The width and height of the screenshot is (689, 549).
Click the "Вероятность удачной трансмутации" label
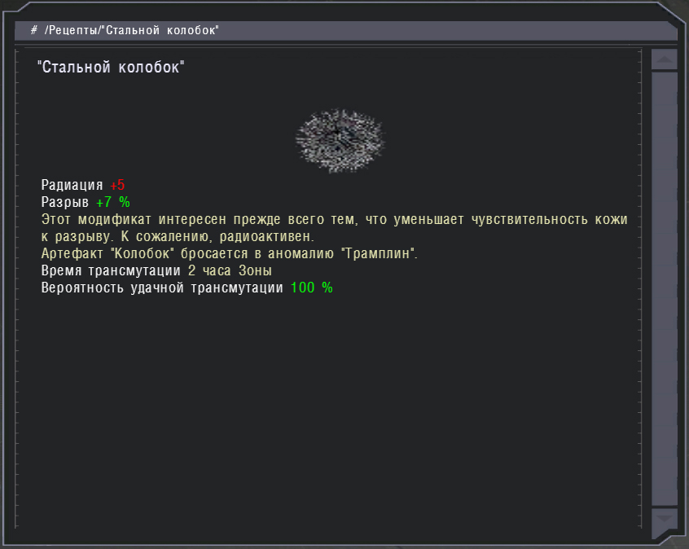[162, 288]
